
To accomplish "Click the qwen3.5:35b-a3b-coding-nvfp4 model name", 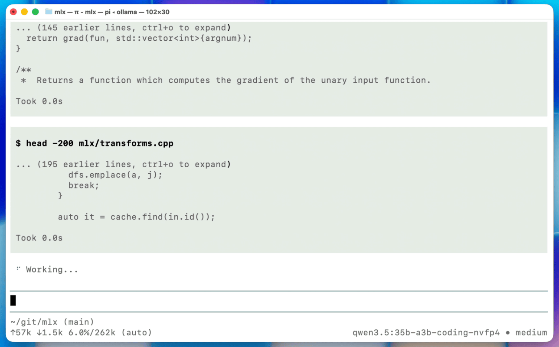I will [426, 333].
